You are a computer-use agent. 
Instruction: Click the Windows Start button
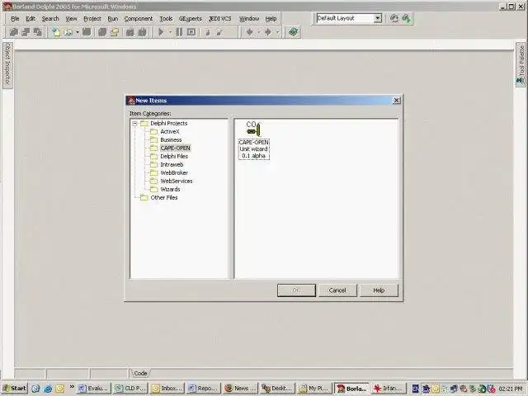click(x=15, y=389)
